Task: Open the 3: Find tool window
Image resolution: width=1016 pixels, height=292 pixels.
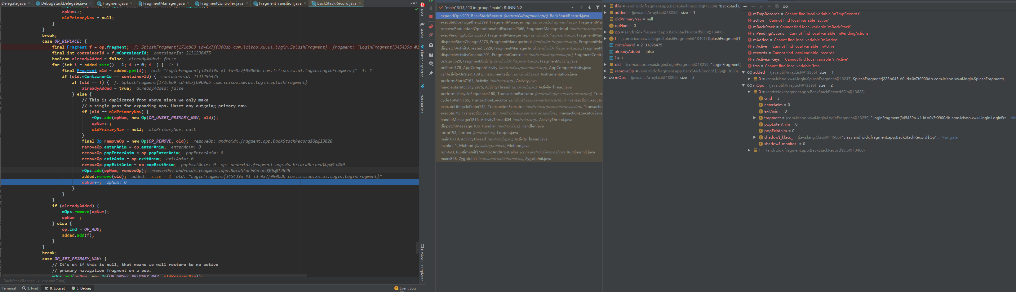Action: (x=30, y=288)
